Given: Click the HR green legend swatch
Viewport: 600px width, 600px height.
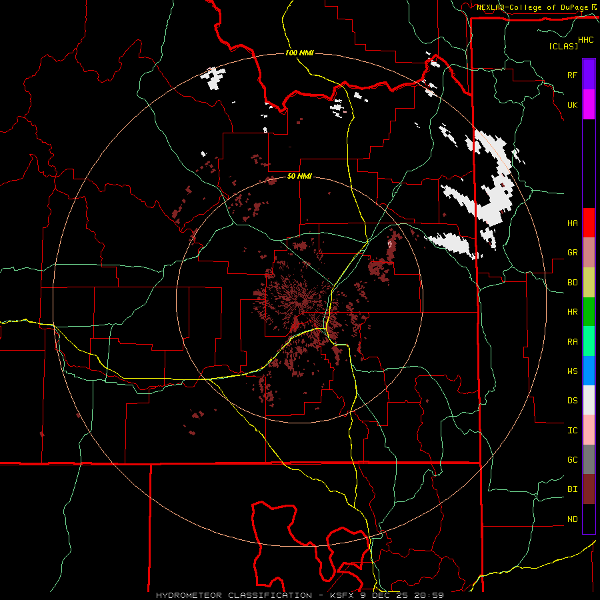Looking at the screenshot, I should point(589,312).
